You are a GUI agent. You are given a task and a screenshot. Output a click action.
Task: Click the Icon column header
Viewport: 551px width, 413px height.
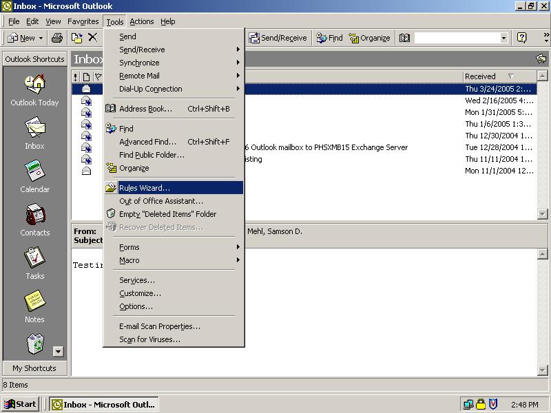coord(86,76)
